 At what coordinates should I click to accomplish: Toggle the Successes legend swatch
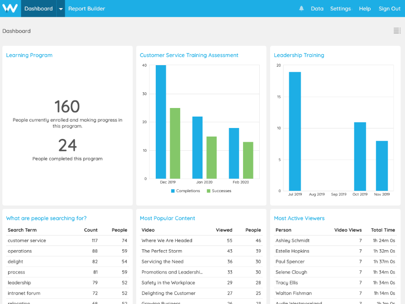point(208,191)
